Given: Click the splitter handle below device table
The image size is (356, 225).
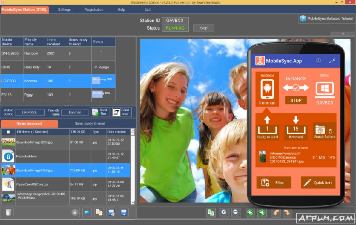Looking at the screenshot, I should point(68,105).
